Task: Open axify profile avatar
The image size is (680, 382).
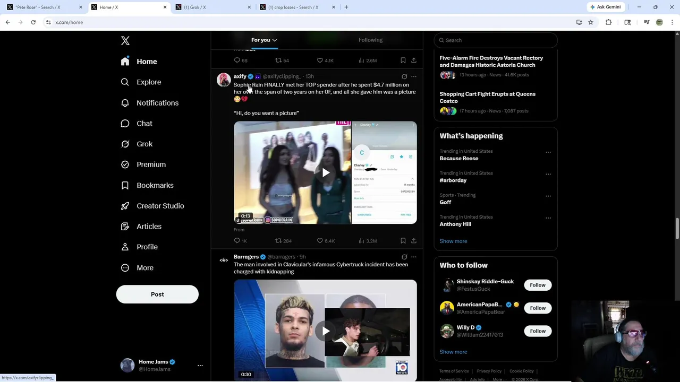Action: coord(224,80)
